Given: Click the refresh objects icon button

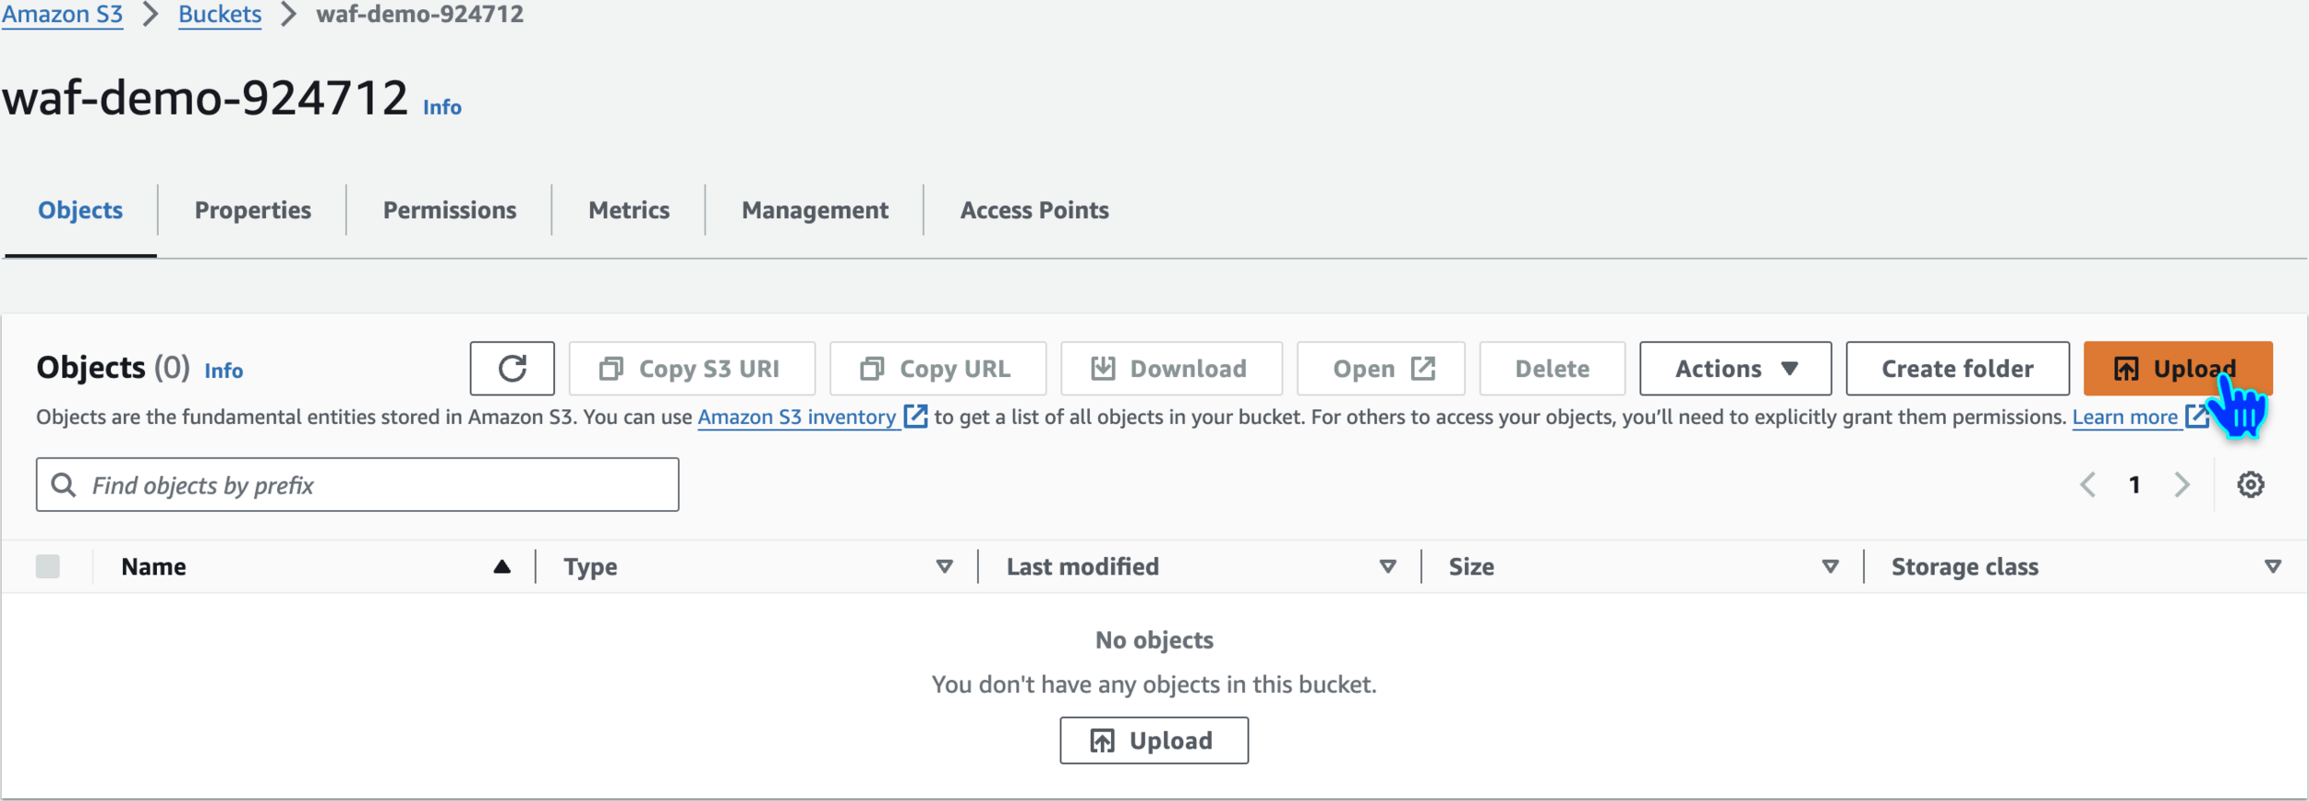Looking at the screenshot, I should [512, 369].
